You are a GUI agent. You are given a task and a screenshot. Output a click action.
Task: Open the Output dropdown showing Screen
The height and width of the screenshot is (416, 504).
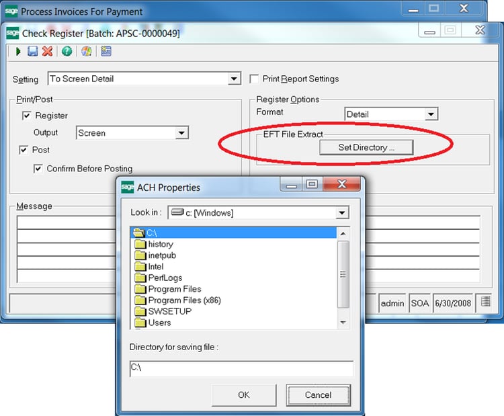click(x=181, y=133)
